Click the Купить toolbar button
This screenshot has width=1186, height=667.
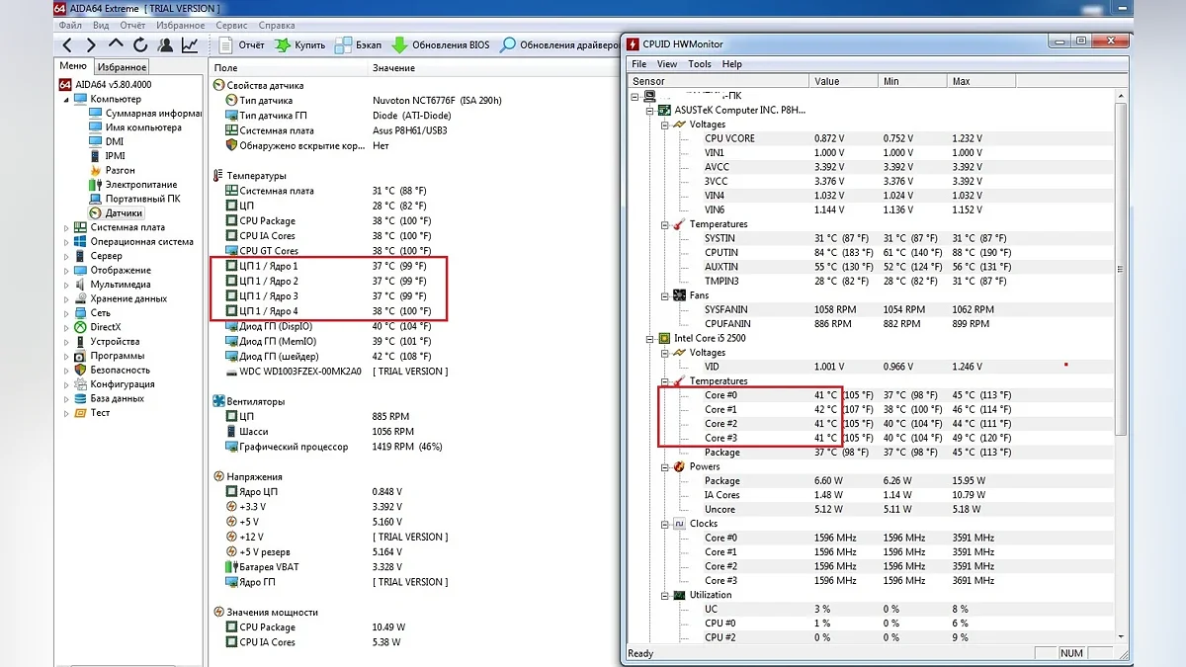click(298, 45)
